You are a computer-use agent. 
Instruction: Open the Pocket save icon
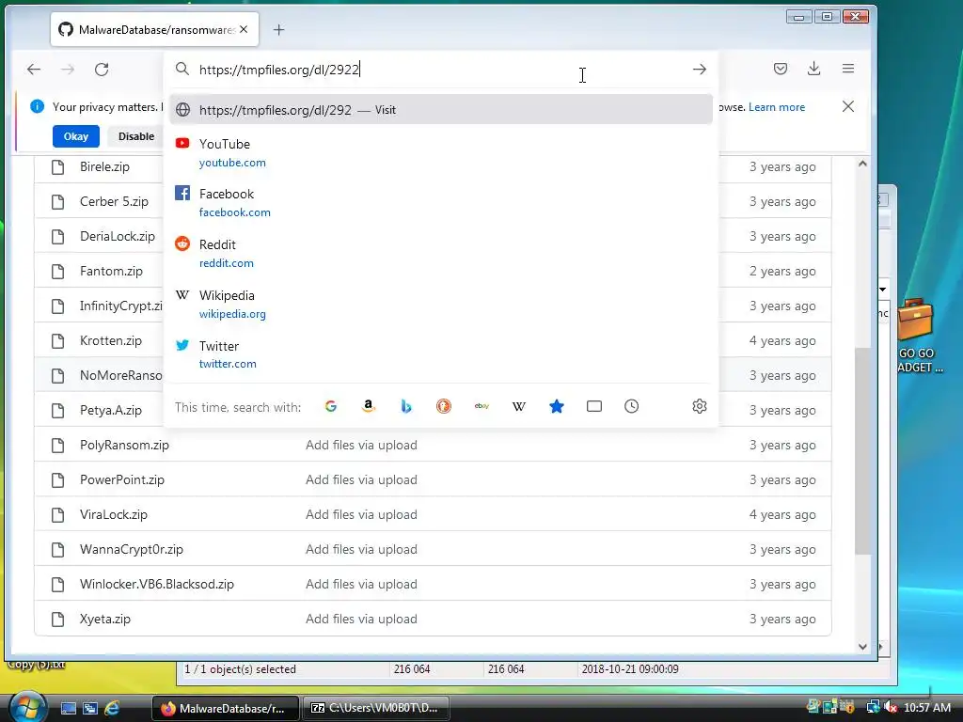click(x=780, y=69)
